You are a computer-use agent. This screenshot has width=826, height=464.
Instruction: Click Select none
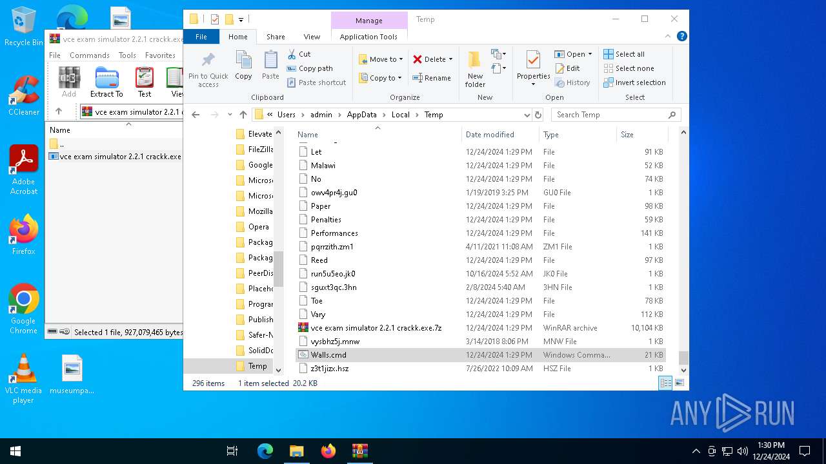click(629, 68)
